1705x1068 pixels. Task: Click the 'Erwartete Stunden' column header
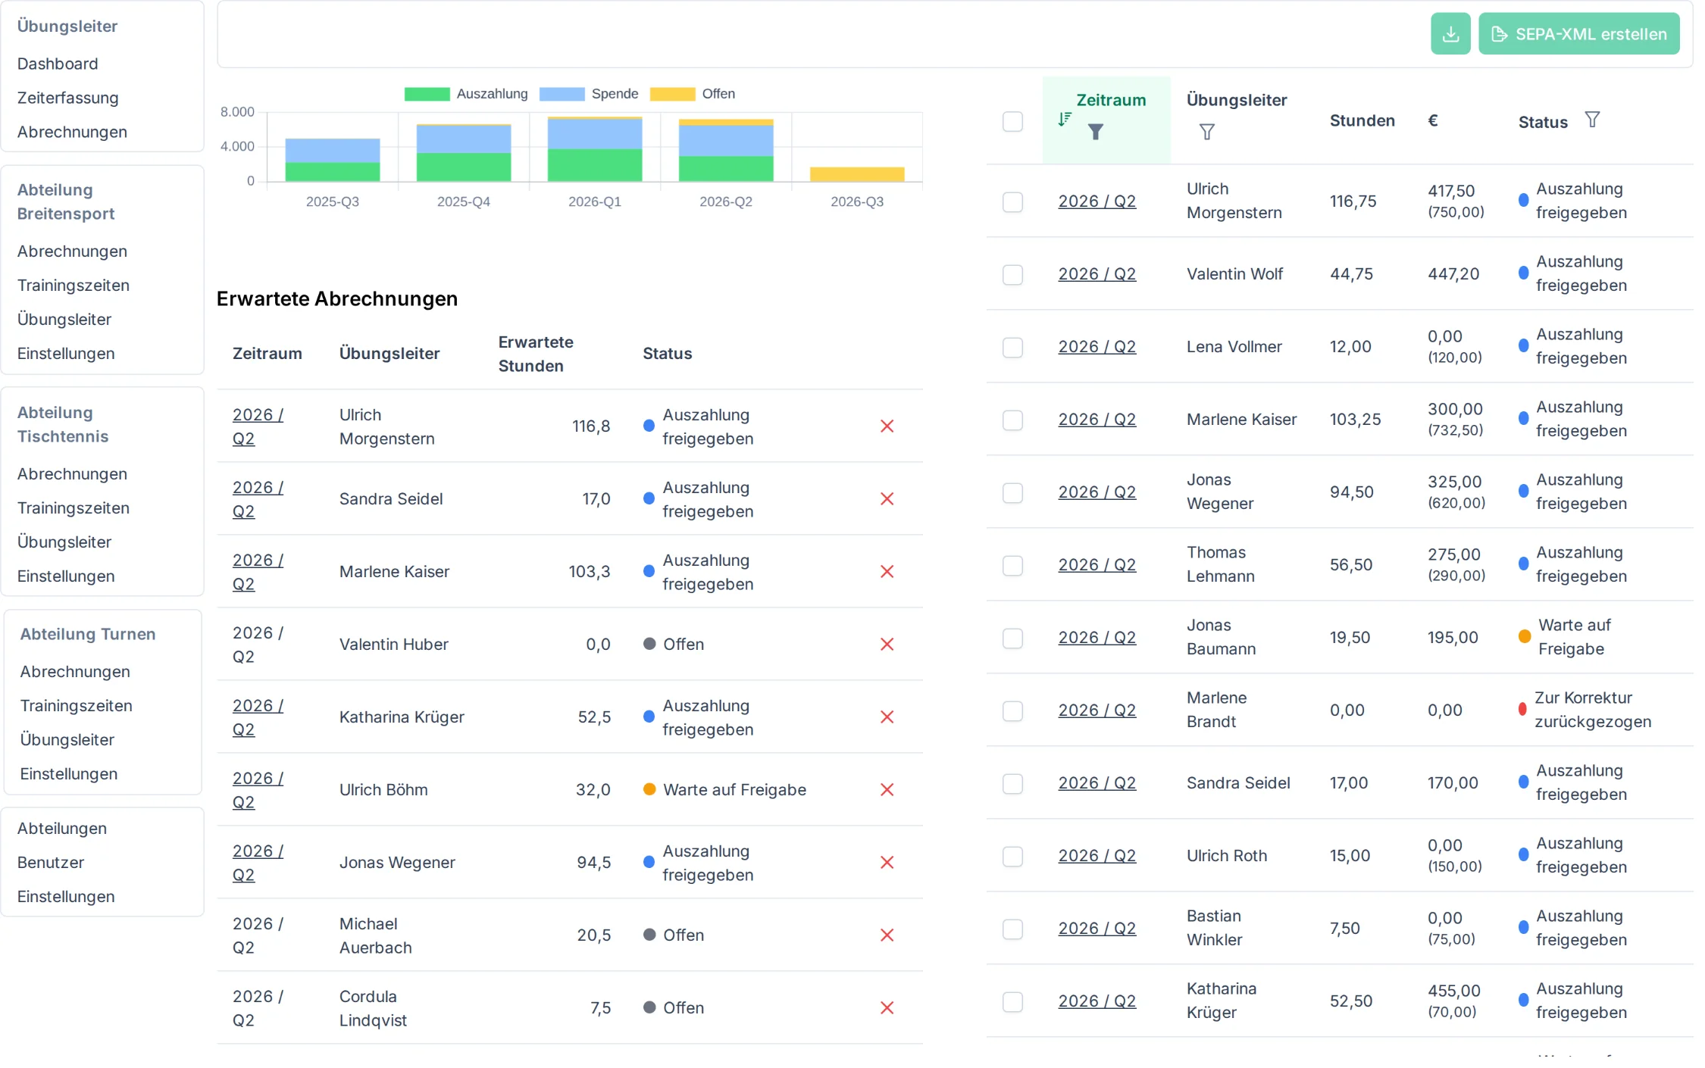pyautogui.click(x=536, y=354)
